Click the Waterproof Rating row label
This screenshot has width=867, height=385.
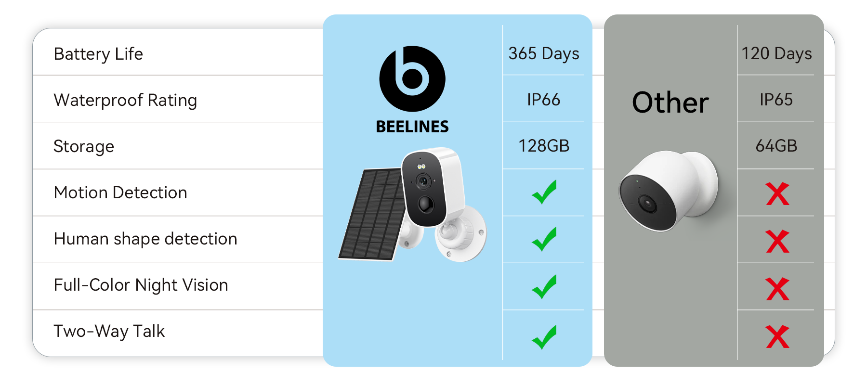click(x=125, y=100)
